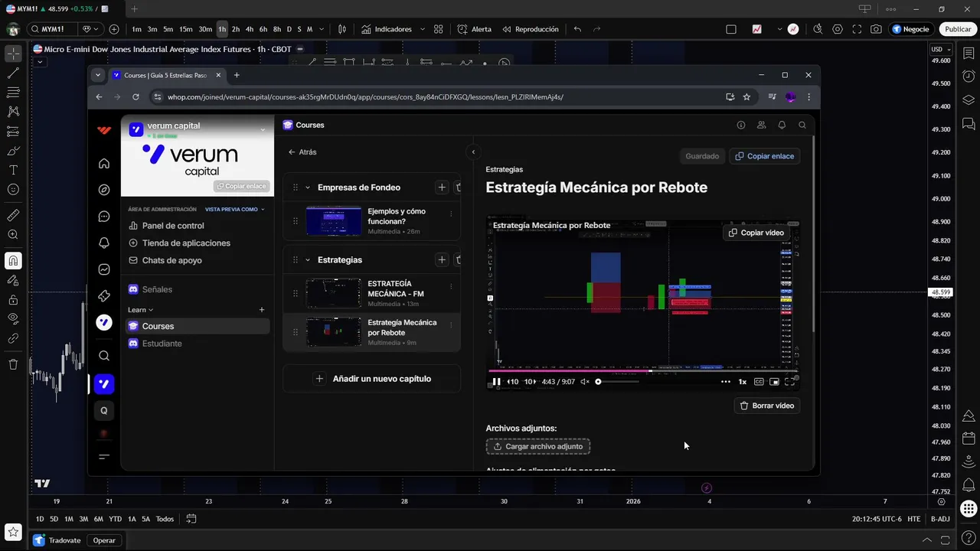Image resolution: width=980 pixels, height=551 pixels.
Task: Enable picture-in-picture for the video
Action: 774,381
